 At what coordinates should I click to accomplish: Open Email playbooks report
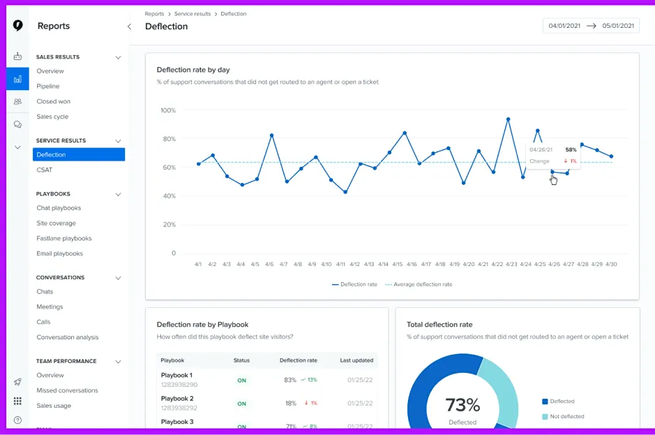(59, 253)
